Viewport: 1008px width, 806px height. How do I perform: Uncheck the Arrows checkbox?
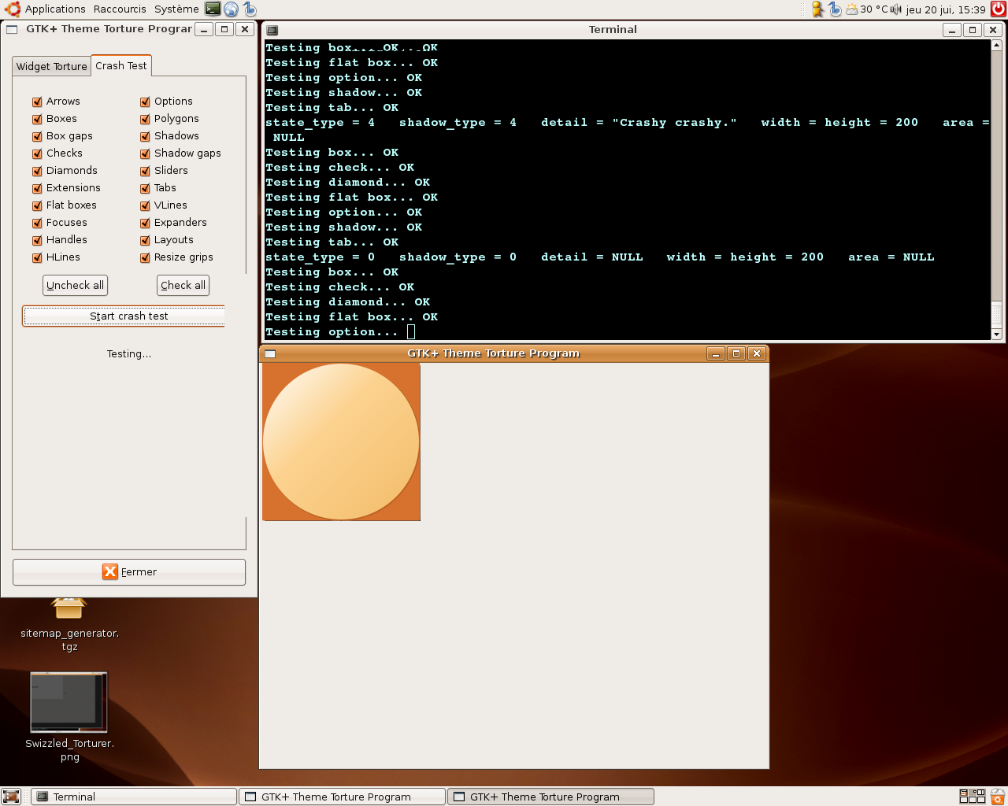click(37, 102)
